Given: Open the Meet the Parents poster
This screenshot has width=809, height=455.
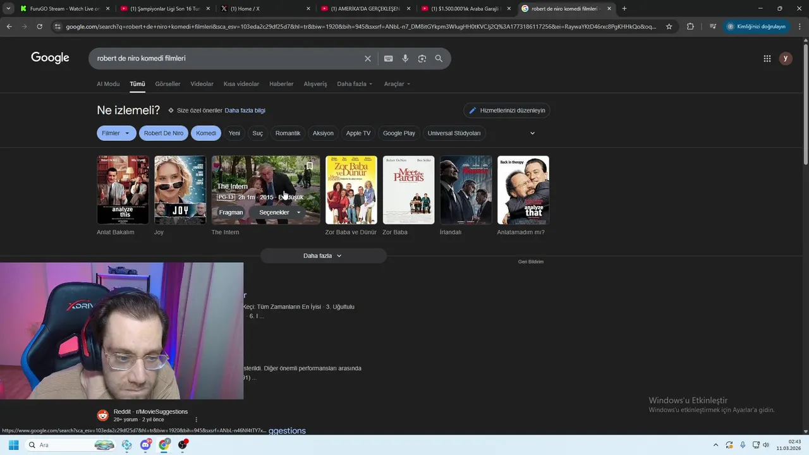Looking at the screenshot, I should (408, 190).
